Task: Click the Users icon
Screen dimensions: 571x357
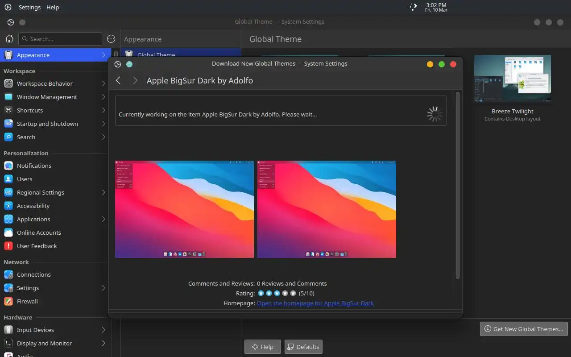Action: (x=8, y=179)
